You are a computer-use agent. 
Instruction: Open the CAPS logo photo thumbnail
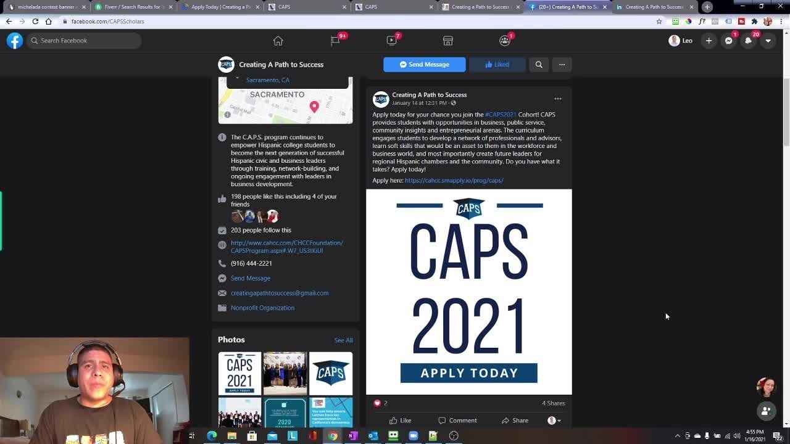click(x=331, y=373)
